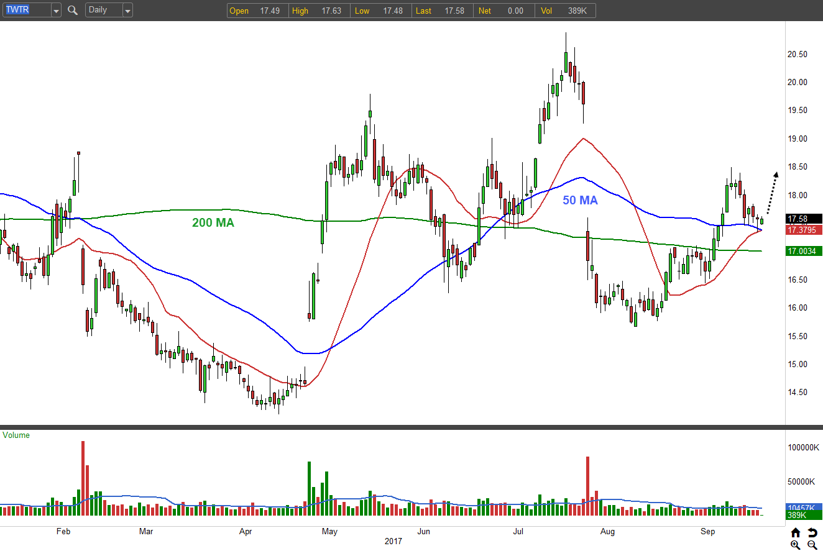Click the Aug label on date axis
This screenshot has height=551, width=823.
[607, 532]
